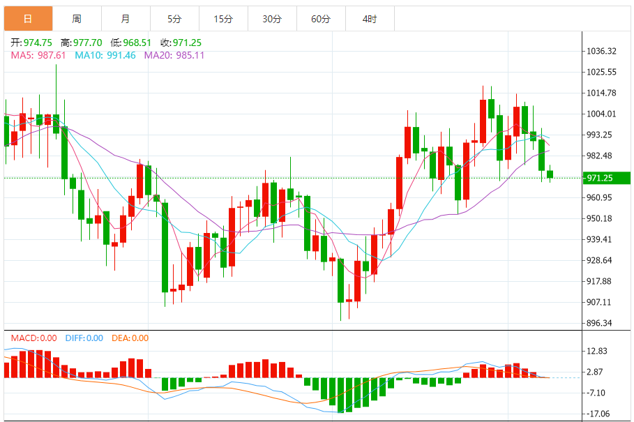The image size is (634, 422).
Task: Click the opening price 974.75 value
Action: (38, 43)
